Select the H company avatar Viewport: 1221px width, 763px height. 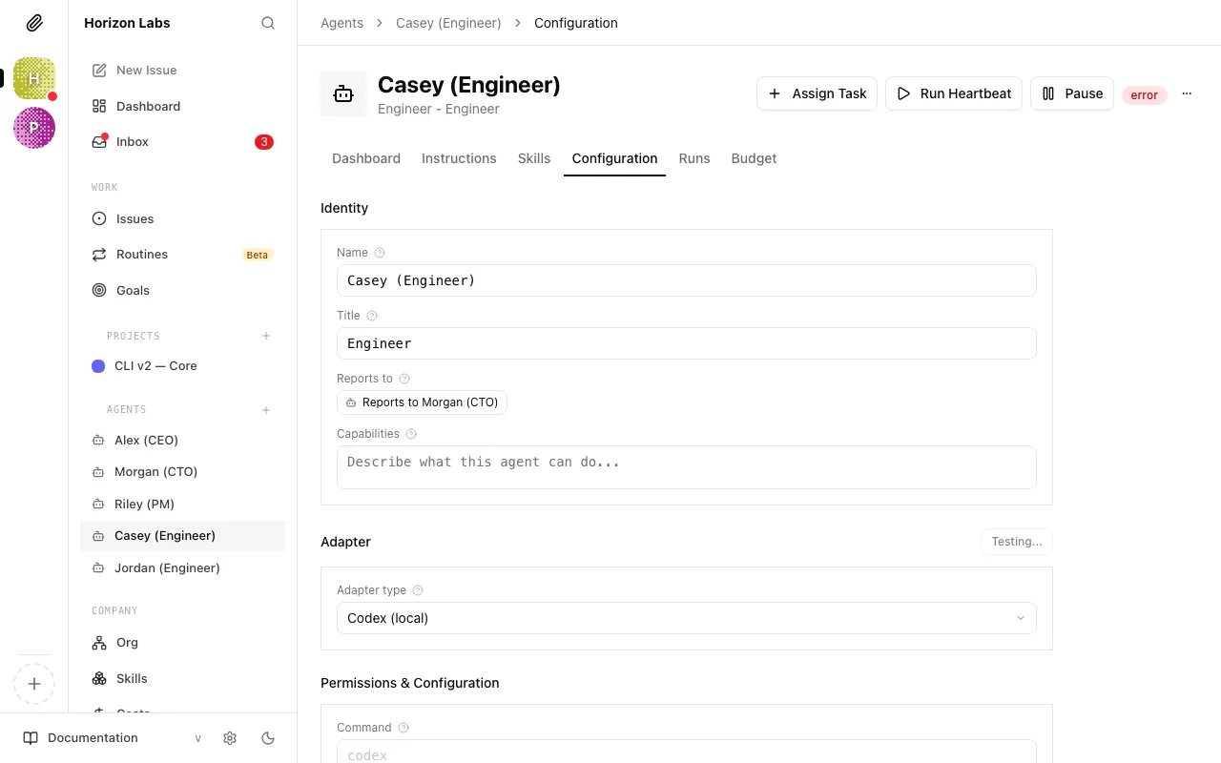[x=34, y=78]
